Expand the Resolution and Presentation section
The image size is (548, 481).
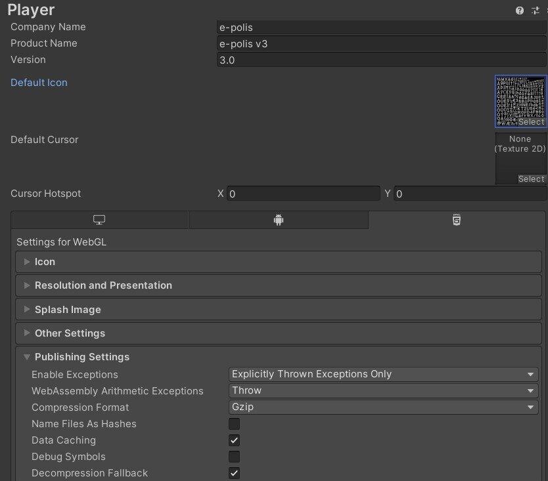tap(279, 285)
